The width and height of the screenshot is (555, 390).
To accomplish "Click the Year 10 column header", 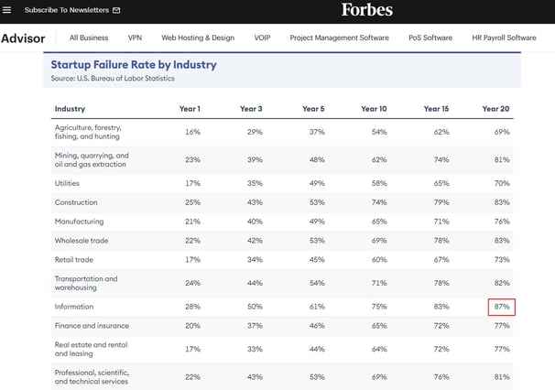I will [x=374, y=109].
